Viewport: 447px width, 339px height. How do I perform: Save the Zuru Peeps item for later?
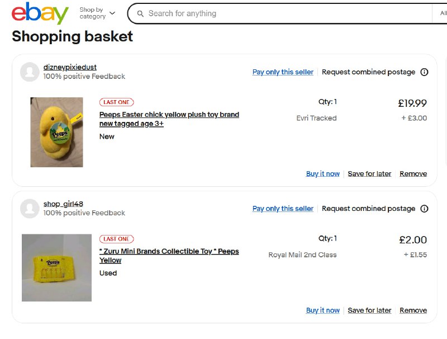pos(369,310)
